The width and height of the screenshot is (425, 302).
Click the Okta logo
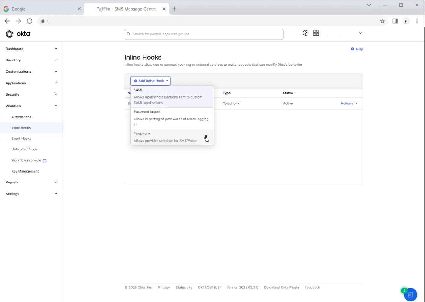coord(18,34)
